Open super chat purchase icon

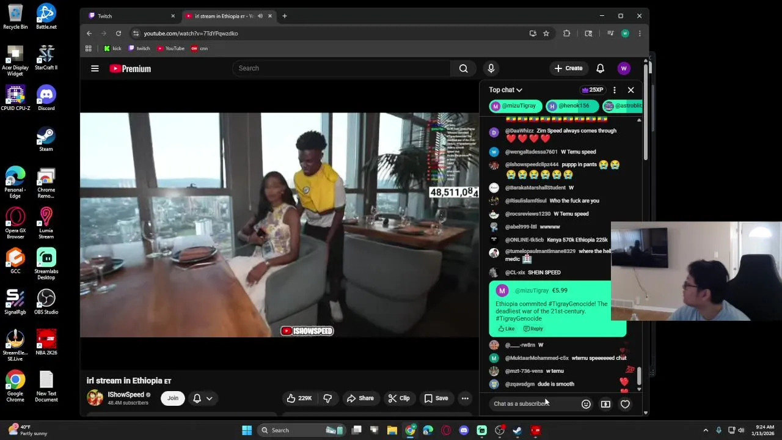(605, 404)
